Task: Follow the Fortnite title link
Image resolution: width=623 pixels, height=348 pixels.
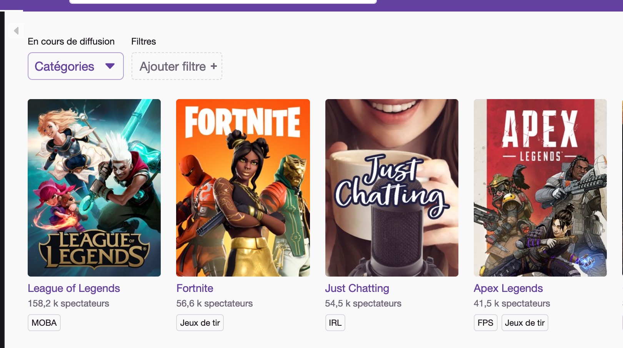Action: [195, 288]
